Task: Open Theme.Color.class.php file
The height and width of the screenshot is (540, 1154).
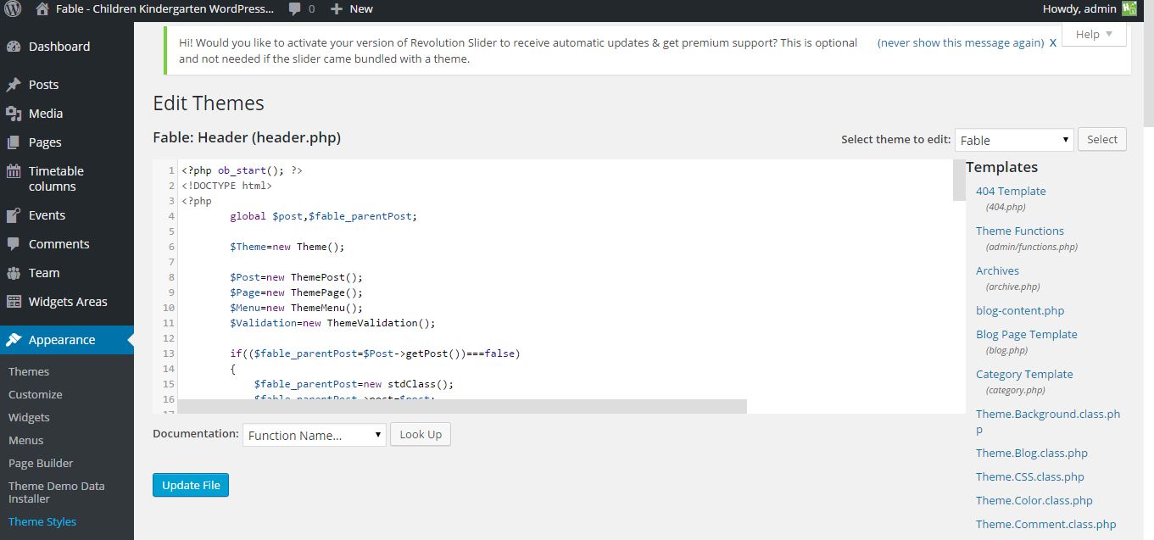Action: 1034,500
